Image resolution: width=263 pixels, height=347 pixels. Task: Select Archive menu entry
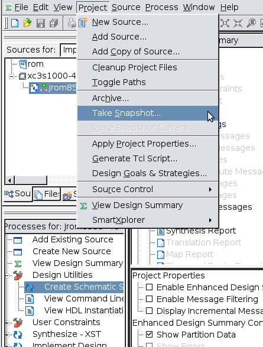point(148,99)
